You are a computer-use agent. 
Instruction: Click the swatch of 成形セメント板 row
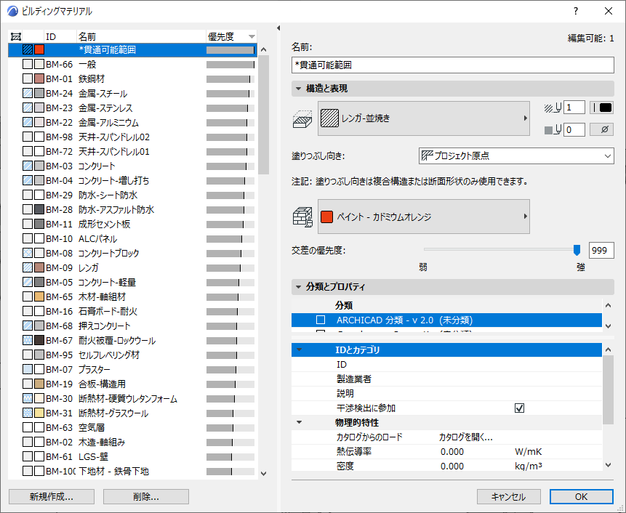(x=39, y=224)
